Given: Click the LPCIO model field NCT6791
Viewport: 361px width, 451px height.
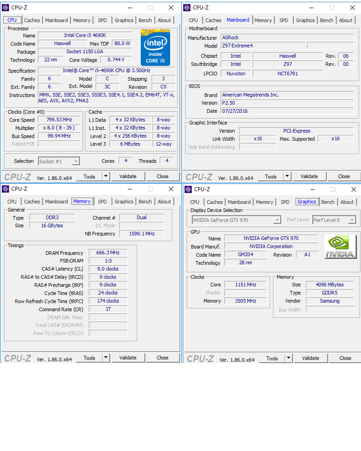Looking at the screenshot, I should [x=287, y=74].
